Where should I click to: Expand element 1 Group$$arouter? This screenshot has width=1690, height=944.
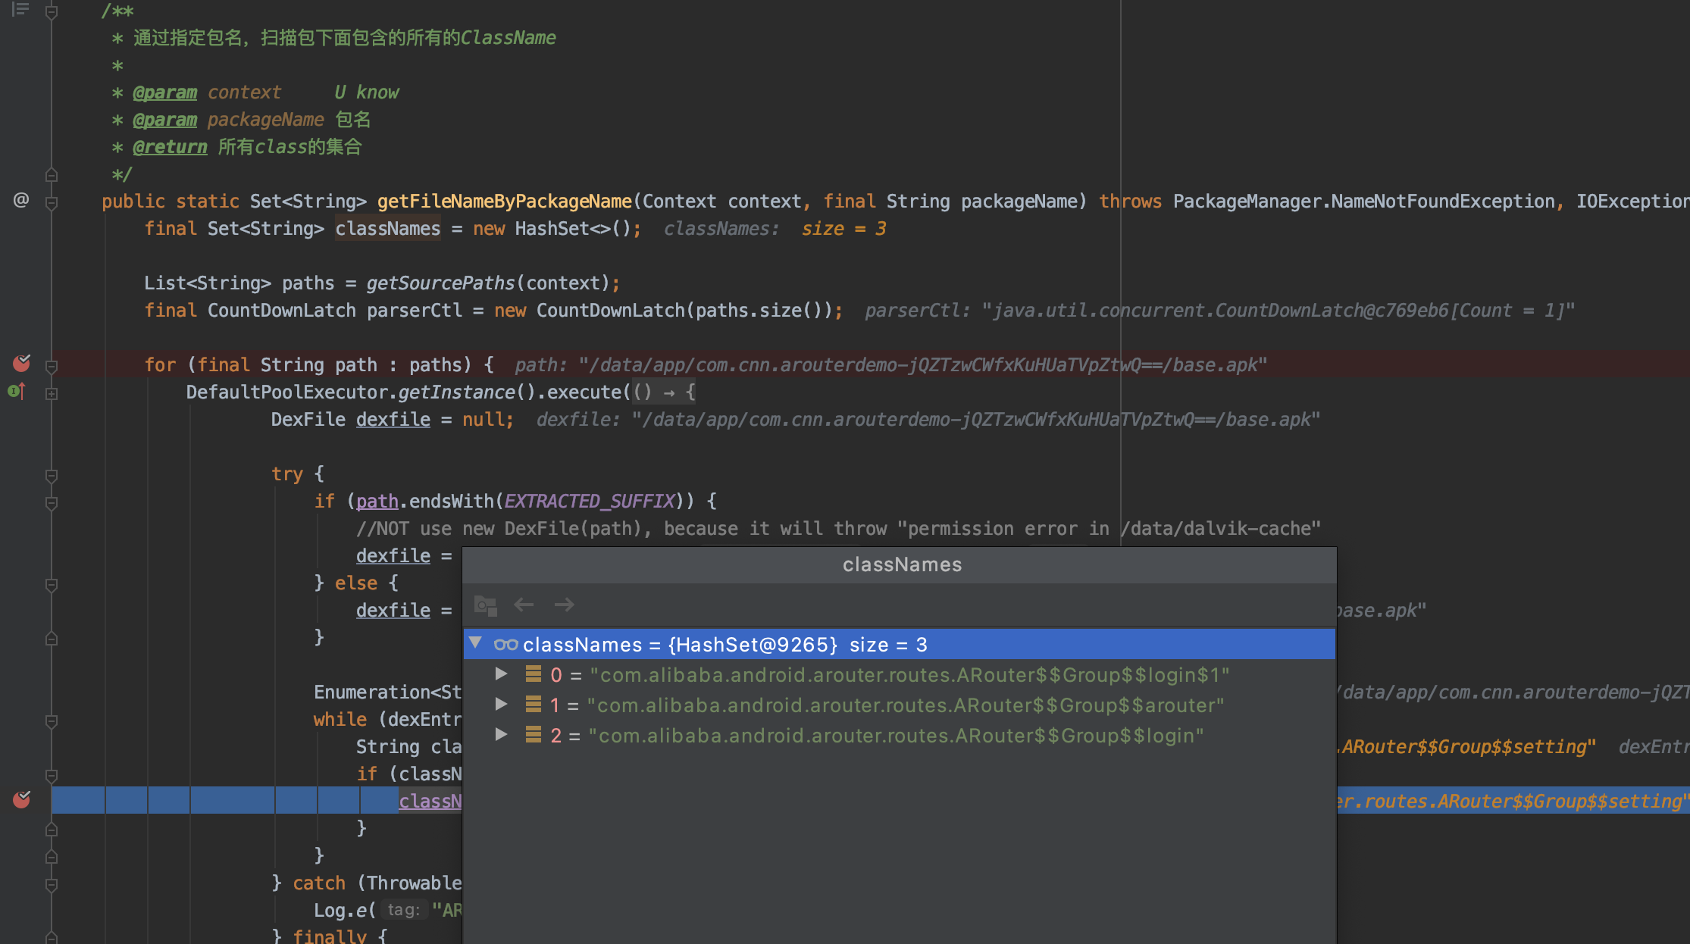coord(501,704)
